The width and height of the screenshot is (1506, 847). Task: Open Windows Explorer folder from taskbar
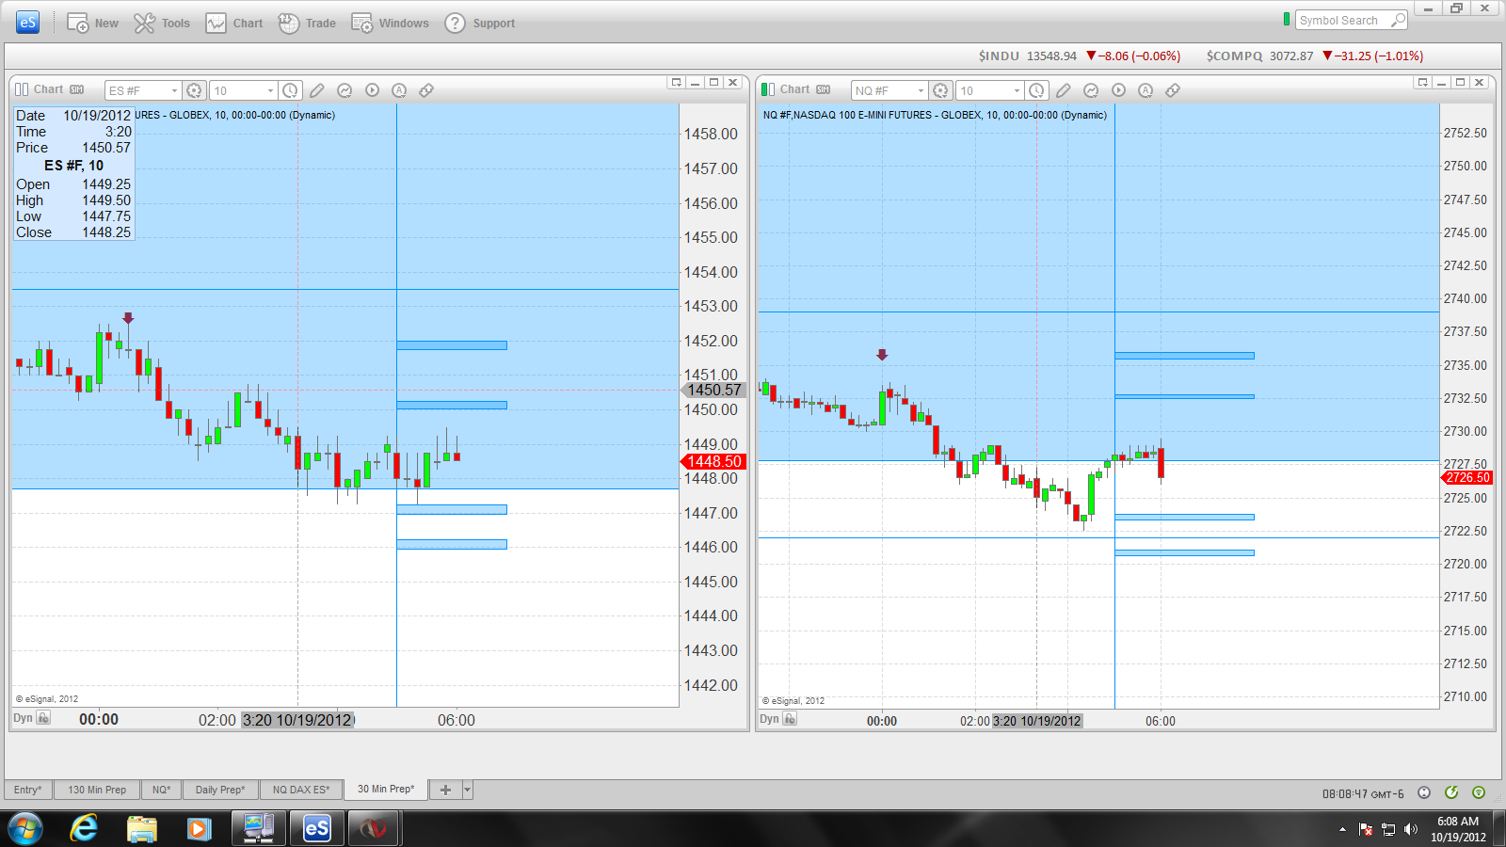[142, 829]
